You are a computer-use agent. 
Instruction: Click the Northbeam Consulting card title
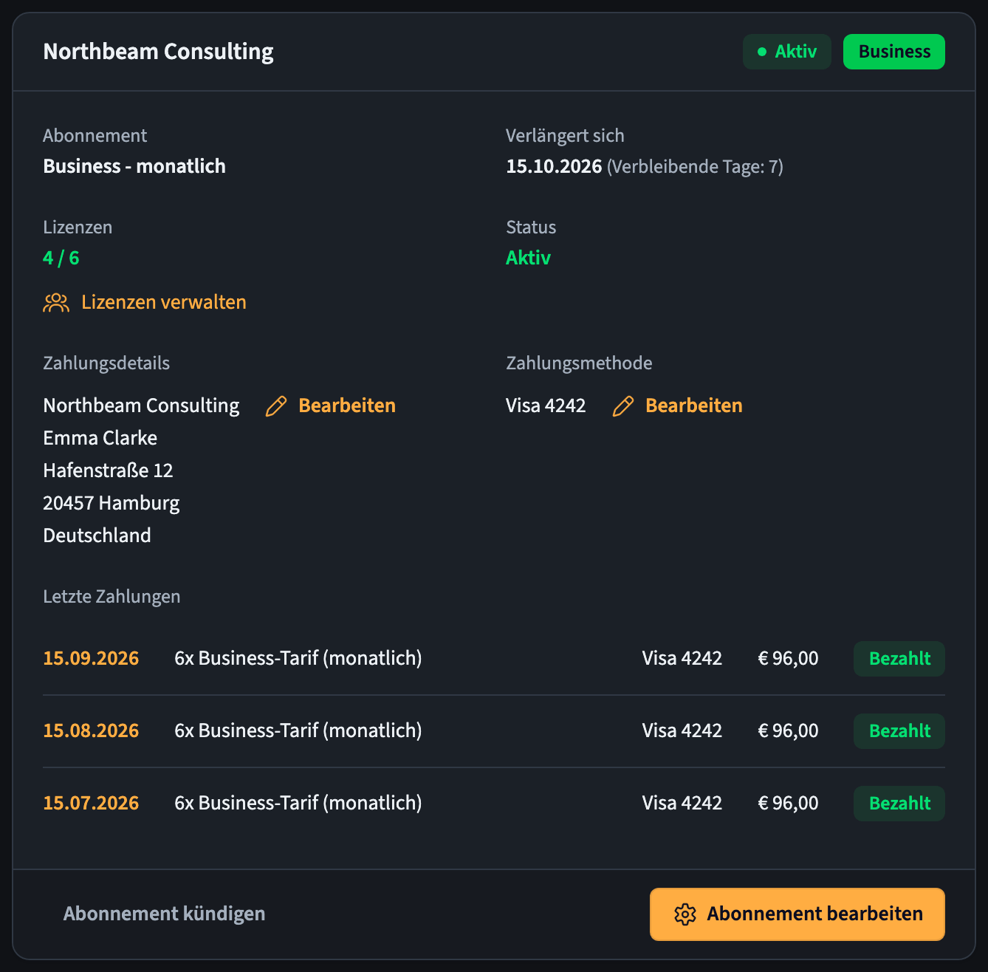pyautogui.click(x=158, y=52)
